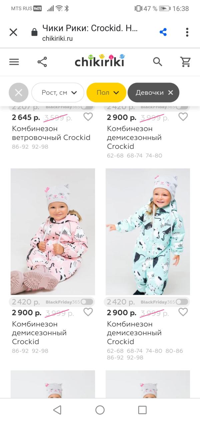The height and width of the screenshot is (422, 200).
Task: Open the yellow "Пол" filter dropdown
Action: click(x=106, y=92)
